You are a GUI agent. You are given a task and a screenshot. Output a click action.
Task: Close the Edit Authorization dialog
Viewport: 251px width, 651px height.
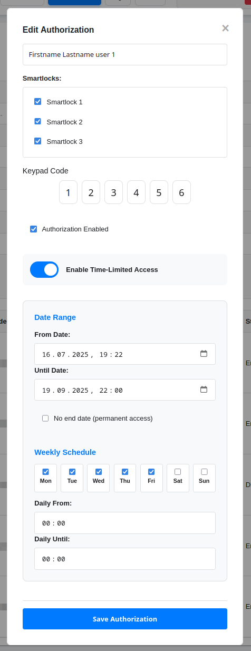[x=225, y=28]
